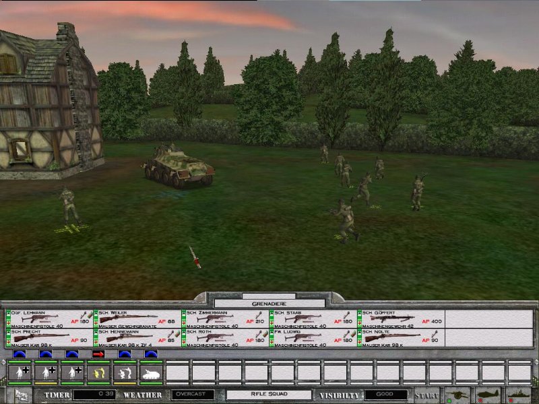Image resolution: width=539 pixels, height=404 pixels.
Task: Select the yellow running soldiers unit icon
Action: [98, 371]
